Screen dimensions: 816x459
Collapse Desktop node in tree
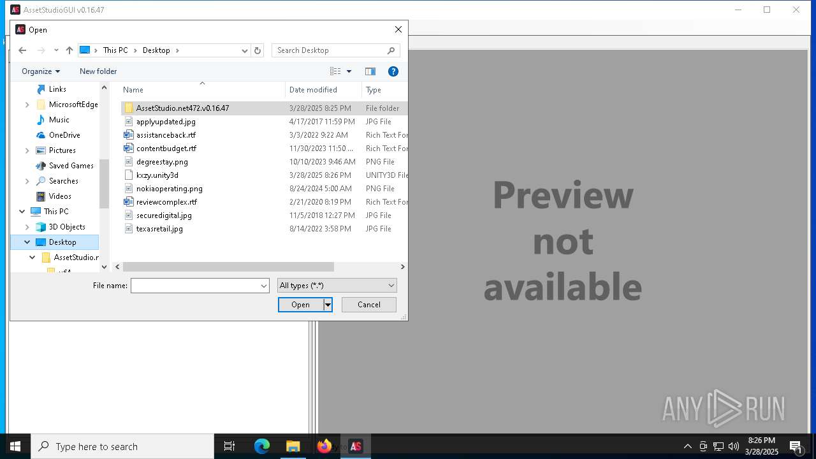pyautogui.click(x=27, y=242)
